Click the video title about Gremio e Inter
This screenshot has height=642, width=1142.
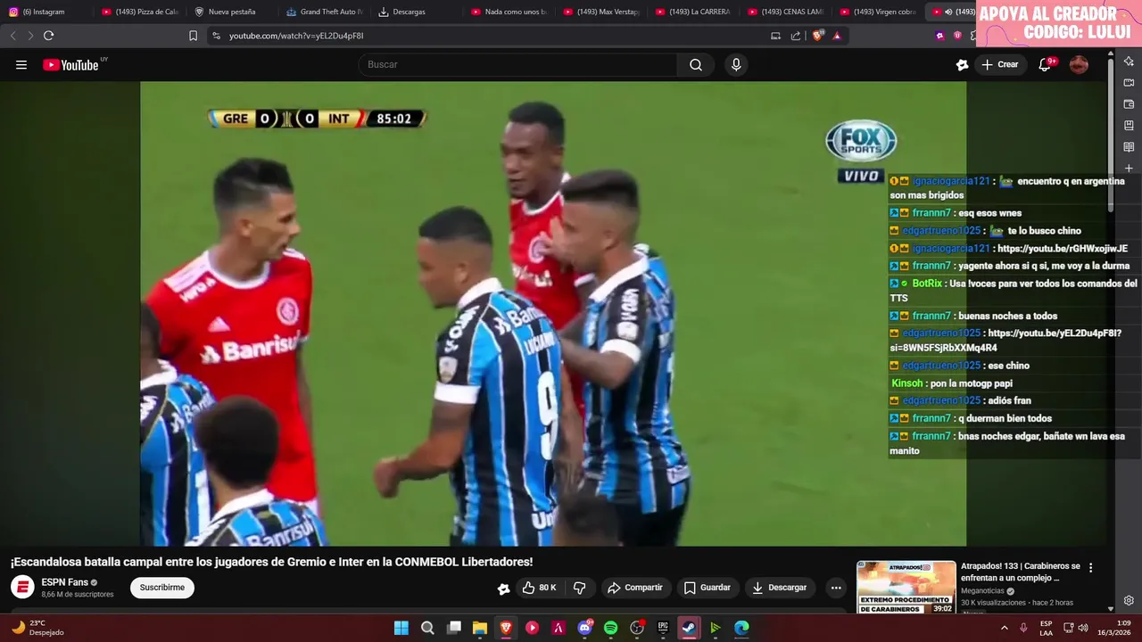271,562
